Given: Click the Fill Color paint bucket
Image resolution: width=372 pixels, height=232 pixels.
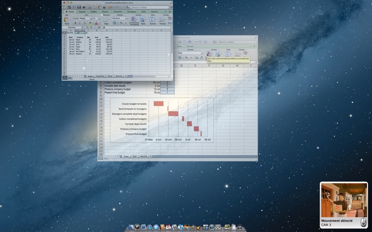Looking at the screenshot, I should click(90, 23).
